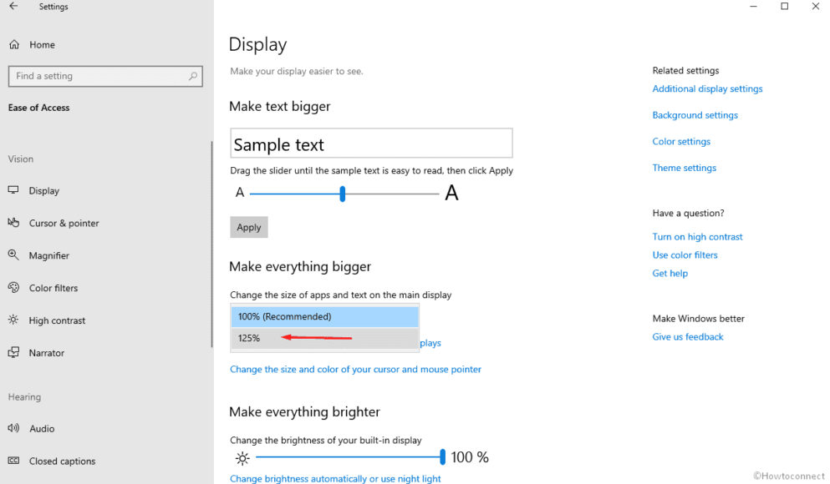Click the brightness slider handle

(x=442, y=457)
